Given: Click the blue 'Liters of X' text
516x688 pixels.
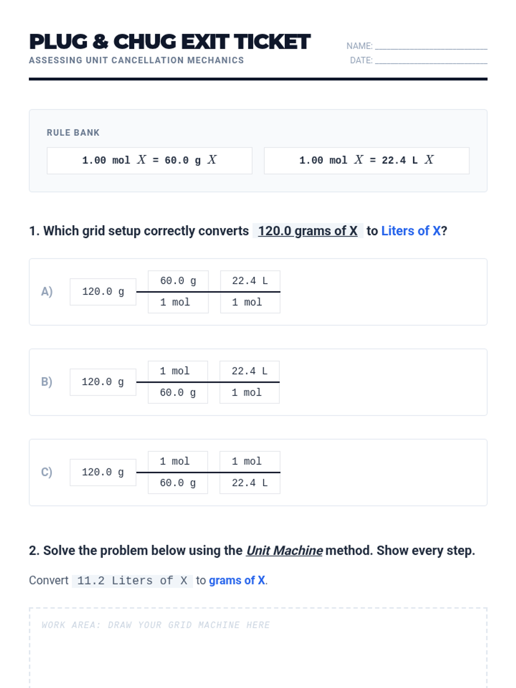Looking at the screenshot, I should [411, 231].
